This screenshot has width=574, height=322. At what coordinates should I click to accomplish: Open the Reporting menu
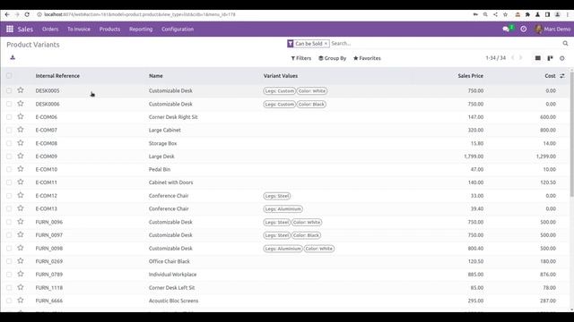tap(141, 29)
